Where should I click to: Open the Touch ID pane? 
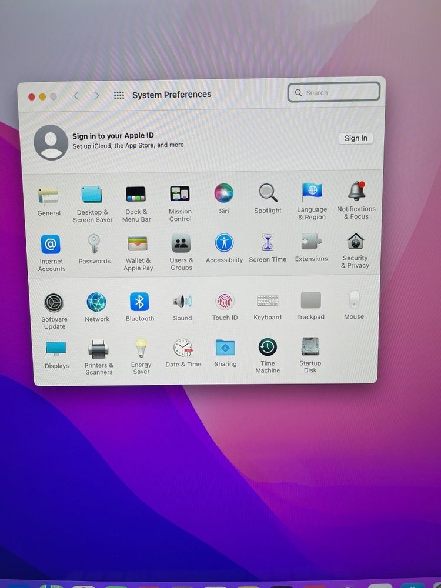[225, 301]
